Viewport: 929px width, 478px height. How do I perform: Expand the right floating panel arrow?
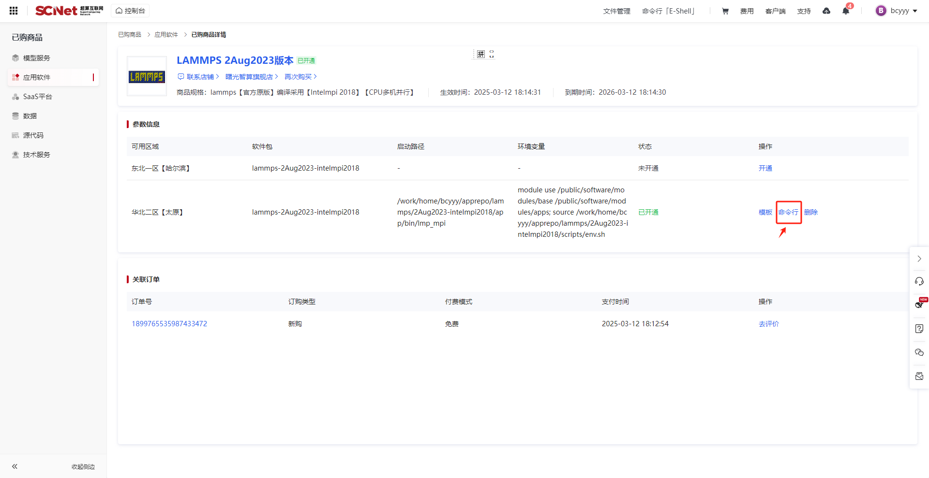(919, 259)
